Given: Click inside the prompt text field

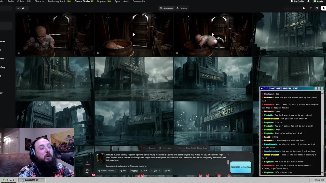Looking at the screenshot, I should 166,160.
